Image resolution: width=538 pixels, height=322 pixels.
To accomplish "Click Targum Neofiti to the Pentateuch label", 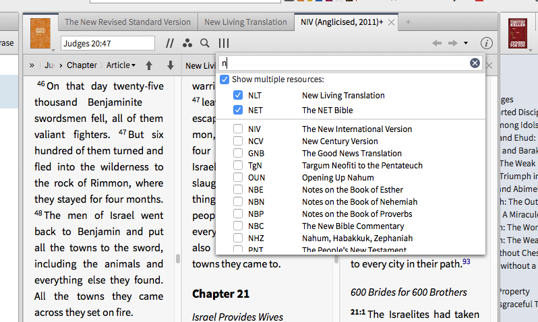I will coord(362,165).
